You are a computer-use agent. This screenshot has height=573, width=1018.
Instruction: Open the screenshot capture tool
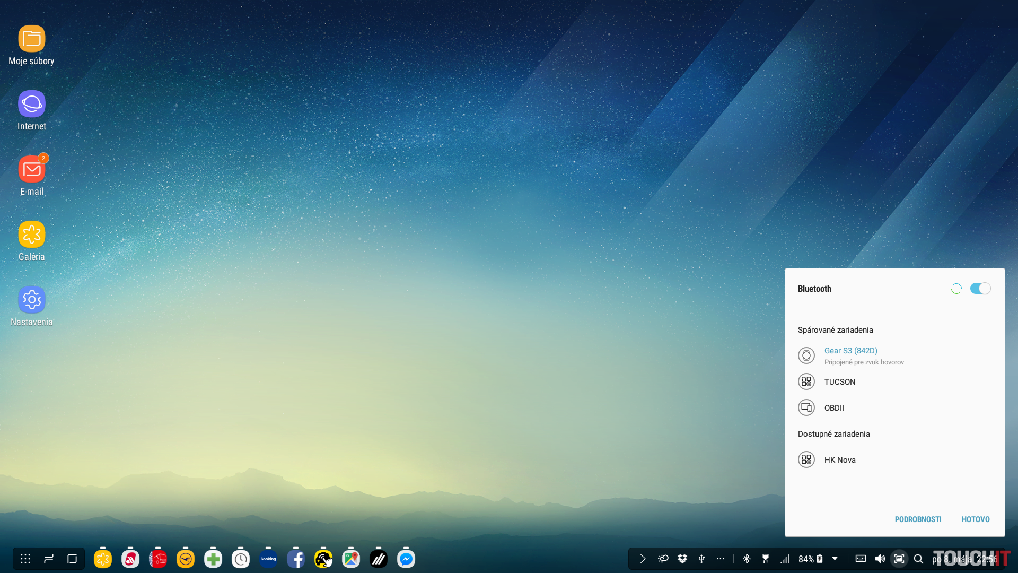(899, 559)
